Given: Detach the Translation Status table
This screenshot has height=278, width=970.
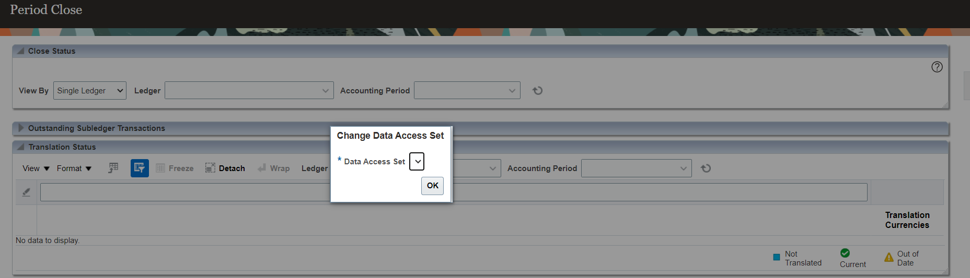Looking at the screenshot, I should (x=225, y=168).
